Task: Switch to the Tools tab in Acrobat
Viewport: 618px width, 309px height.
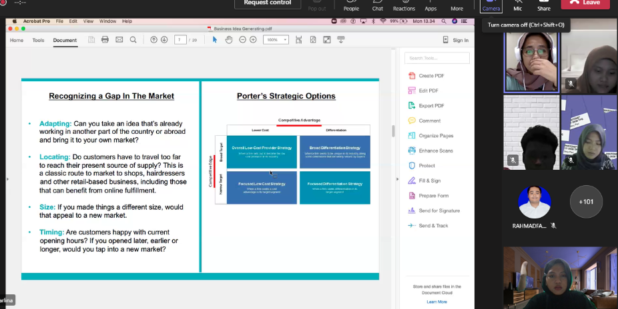Action: pyautogui.click(x=38, y=40)
